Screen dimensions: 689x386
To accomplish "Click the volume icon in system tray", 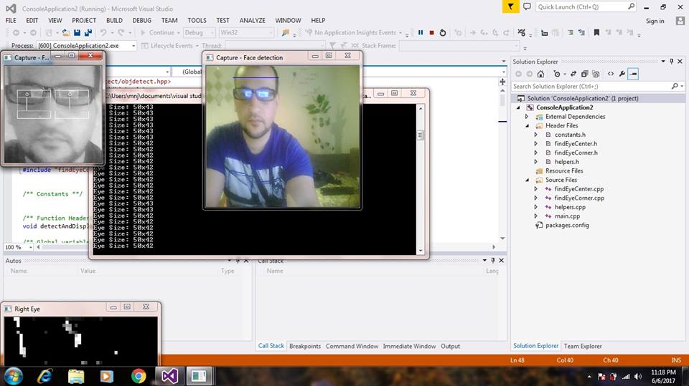I will click(x=638, y=377).
